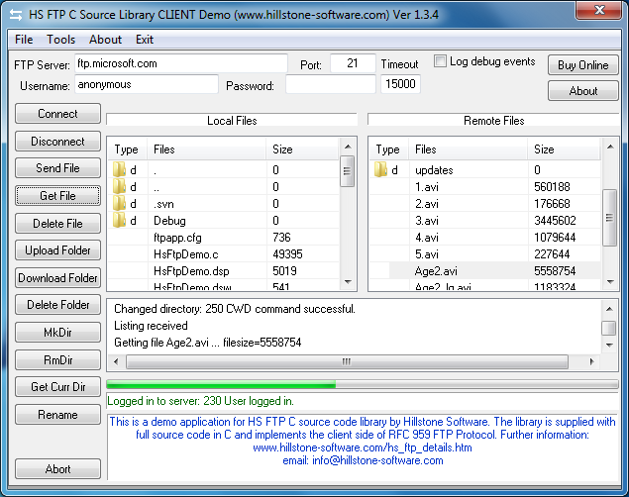The image size is (629, 497).
Task: Click the RmDir button
Action: point(57,360)
